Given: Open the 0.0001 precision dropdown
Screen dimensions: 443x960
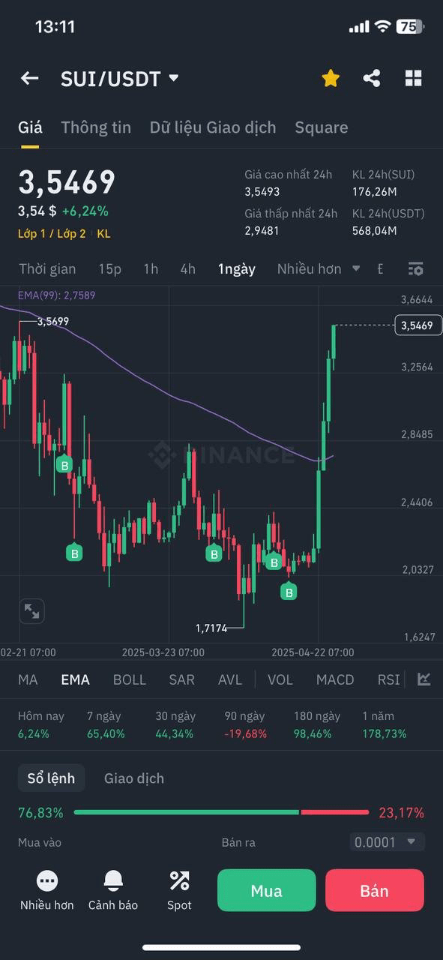Looking at the screenshot, I should click(x=387, y=842).
